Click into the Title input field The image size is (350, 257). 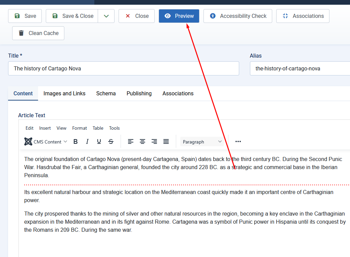123,68
